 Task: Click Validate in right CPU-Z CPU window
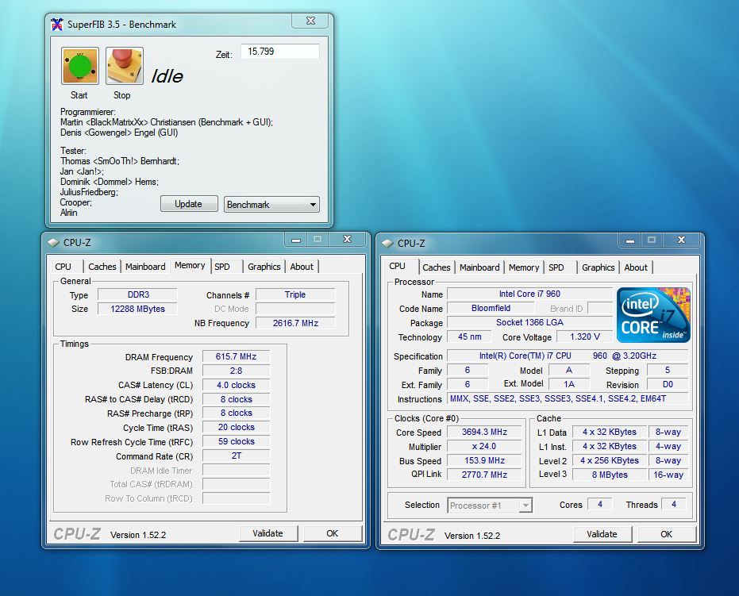pyautogui.click(x=602, y=534)
